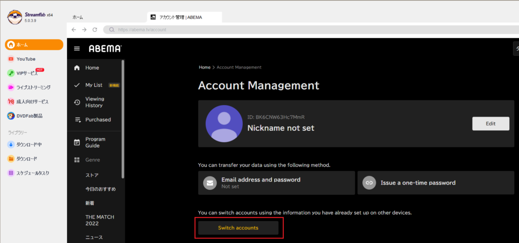Click the orange downloads folder icon
The image size is (519, 243).
point(11,159)
